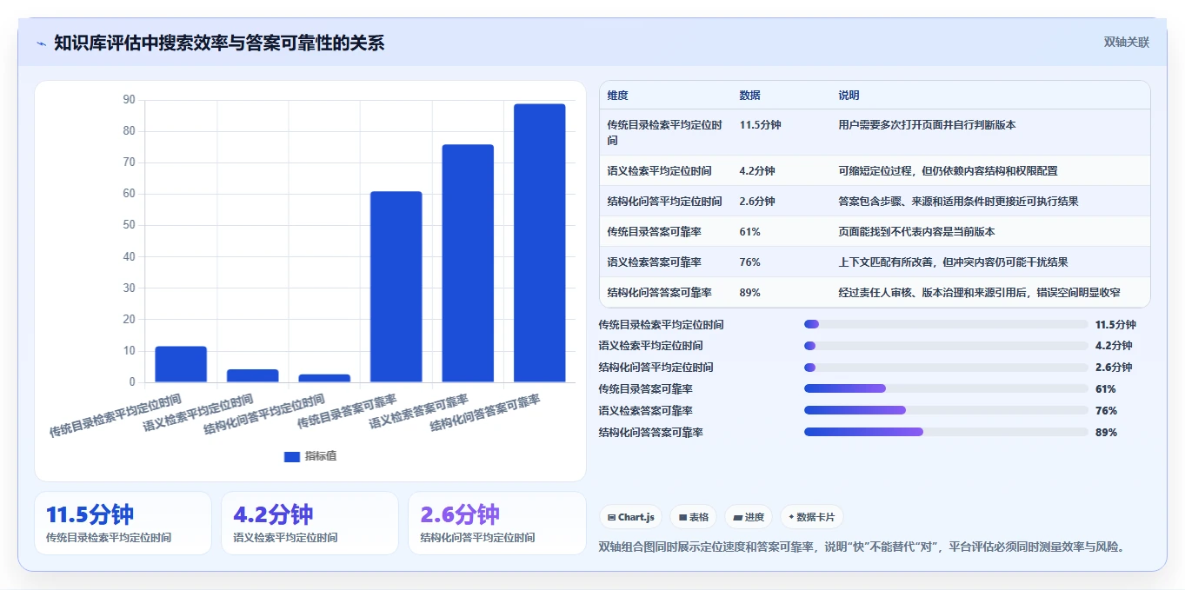
Task: Click the 说明 table column header
Action: click(x=849, y=95)
